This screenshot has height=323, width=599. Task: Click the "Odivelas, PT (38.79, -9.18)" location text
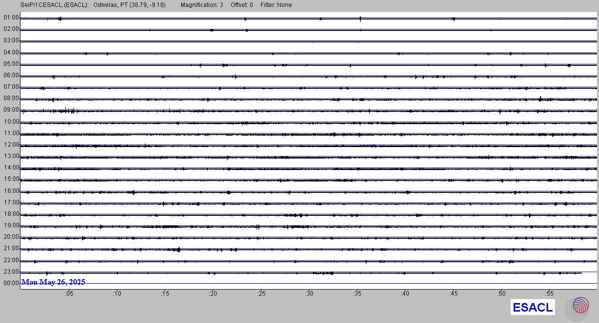(129, 5)
